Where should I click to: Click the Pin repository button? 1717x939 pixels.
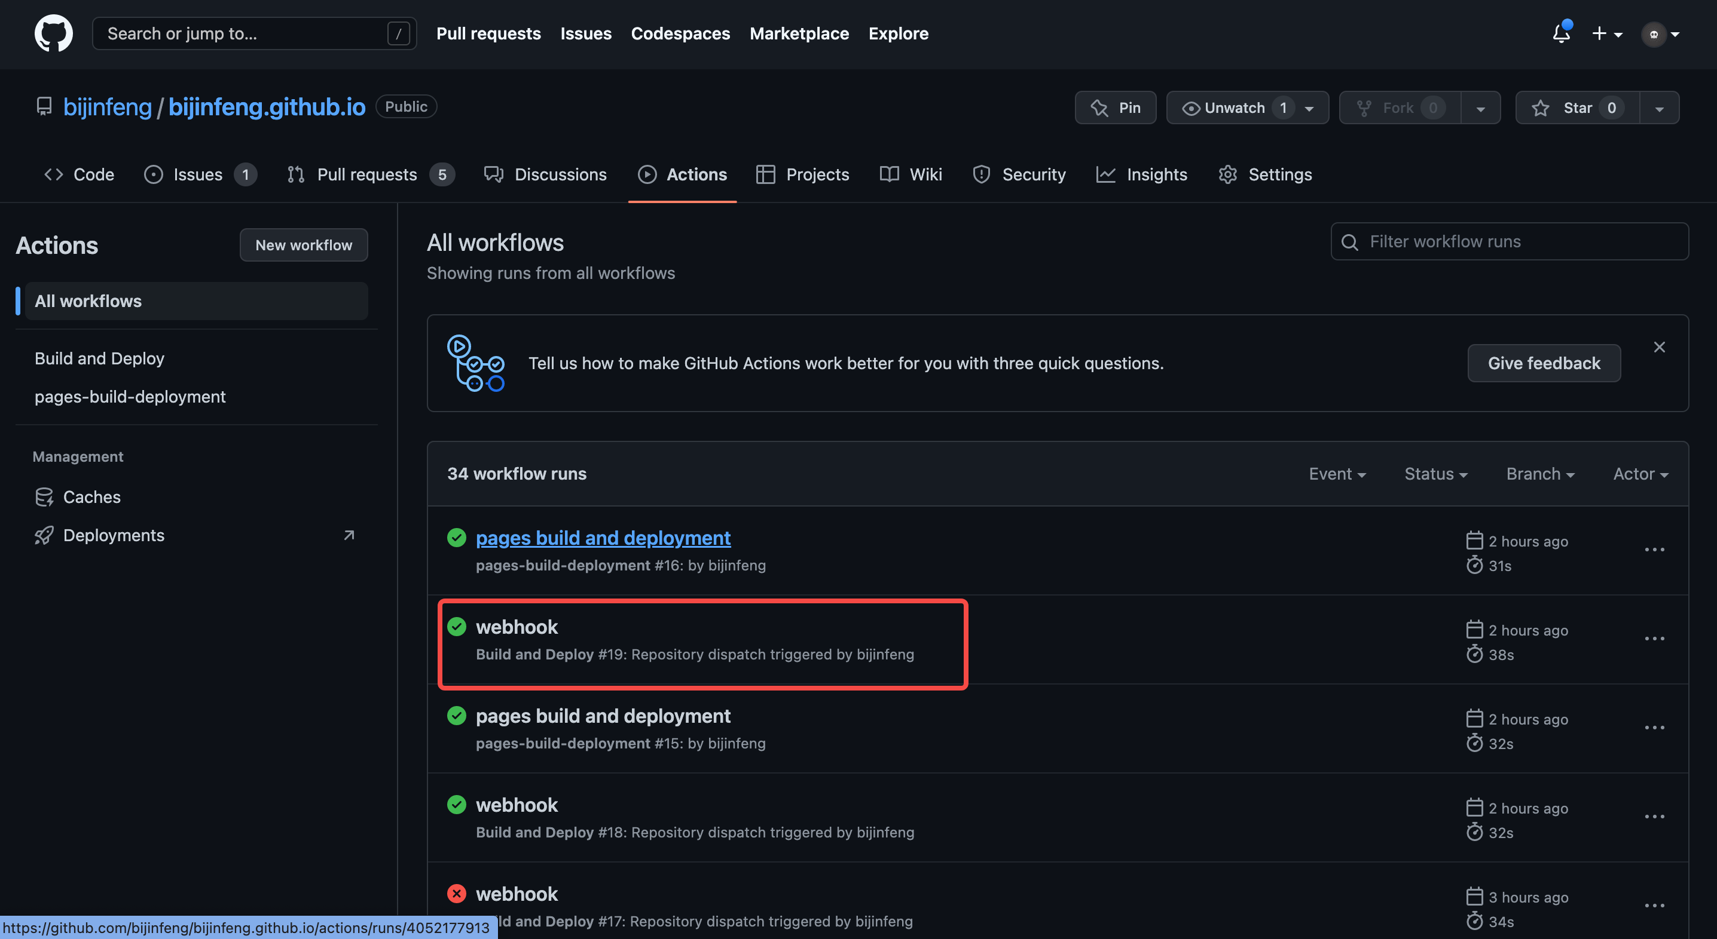(x=1115, y=108)
